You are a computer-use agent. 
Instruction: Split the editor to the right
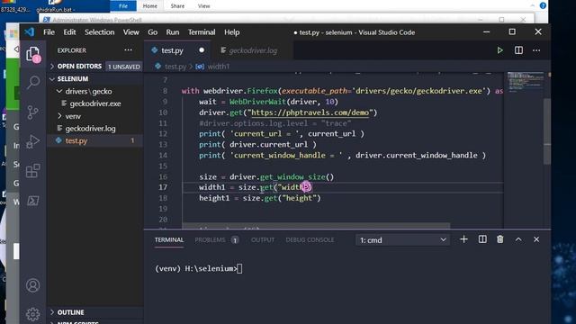coord(518,50)
